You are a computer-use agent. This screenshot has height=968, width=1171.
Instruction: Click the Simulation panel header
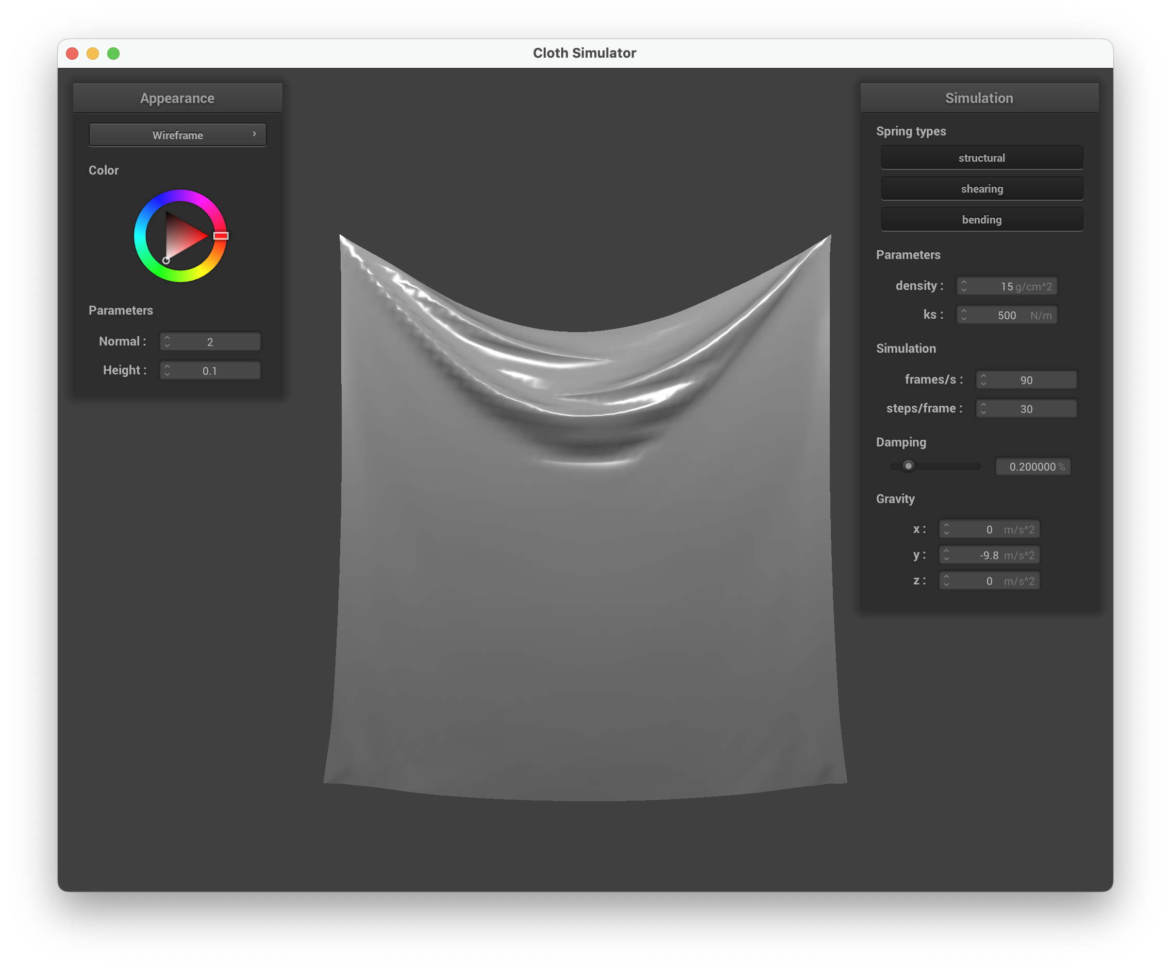979,98
